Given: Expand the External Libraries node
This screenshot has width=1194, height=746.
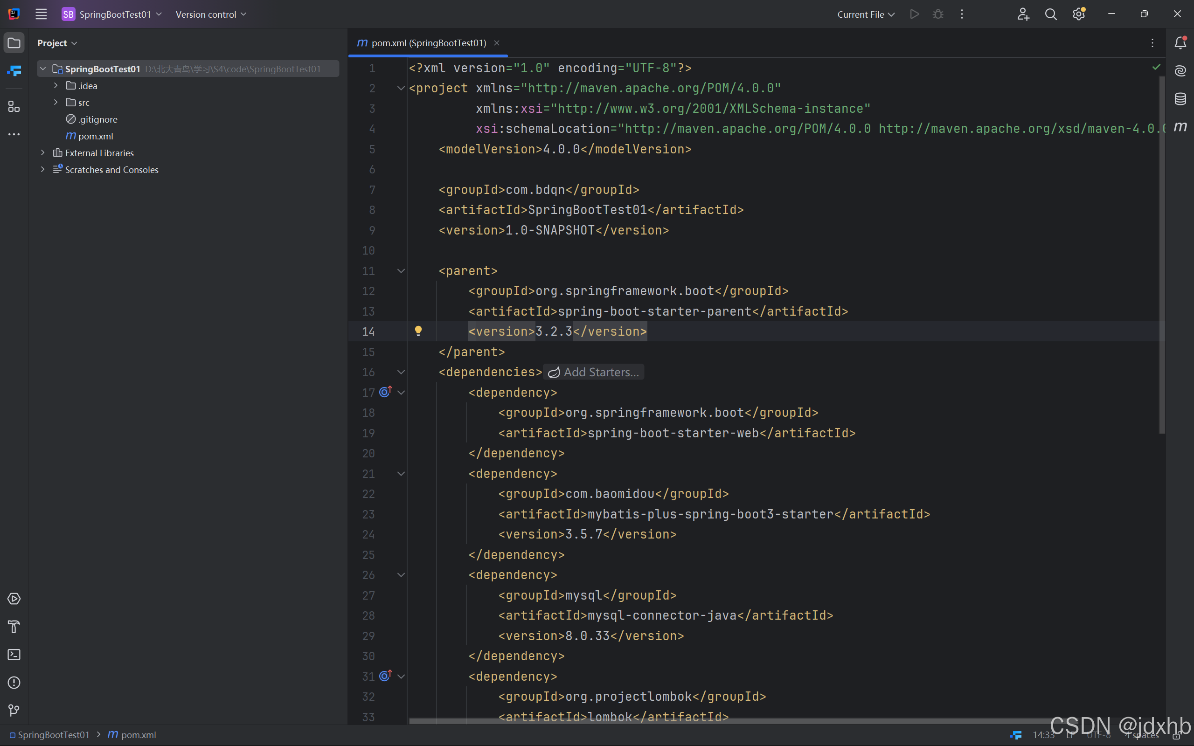Looking at the screenshot, I should (x=43, y=153).
